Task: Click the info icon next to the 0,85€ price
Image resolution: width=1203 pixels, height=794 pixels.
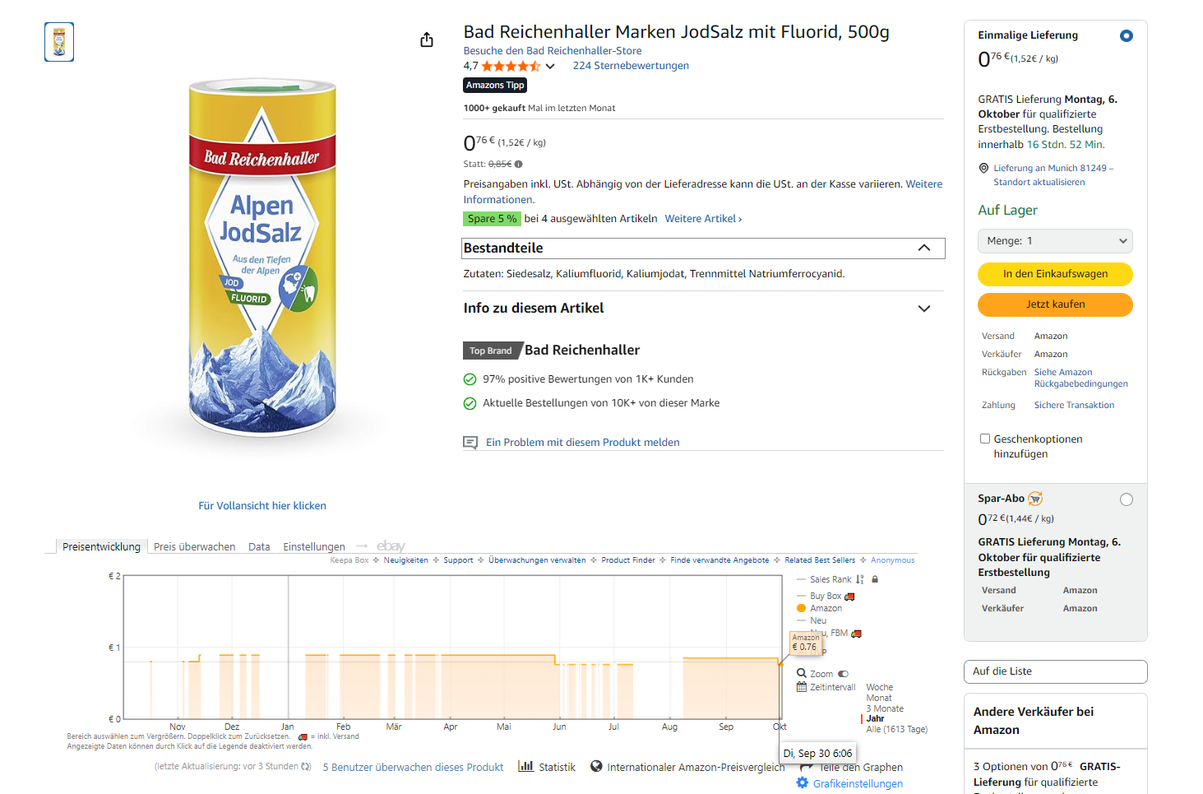Action: (x=519, y=165)
